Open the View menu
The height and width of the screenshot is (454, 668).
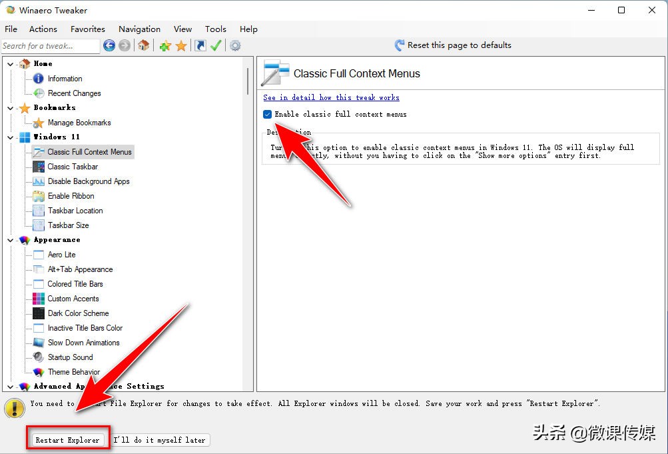click(182, 29)
